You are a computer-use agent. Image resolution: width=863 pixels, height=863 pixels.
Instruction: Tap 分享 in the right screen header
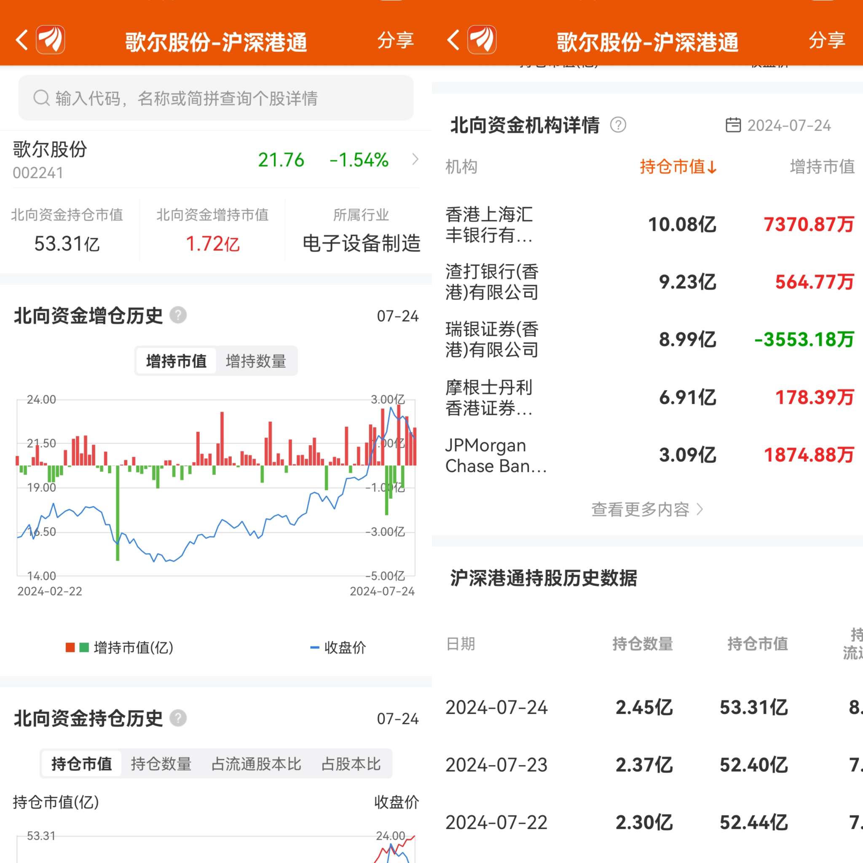pyautogui.click(x=827, y=40)
